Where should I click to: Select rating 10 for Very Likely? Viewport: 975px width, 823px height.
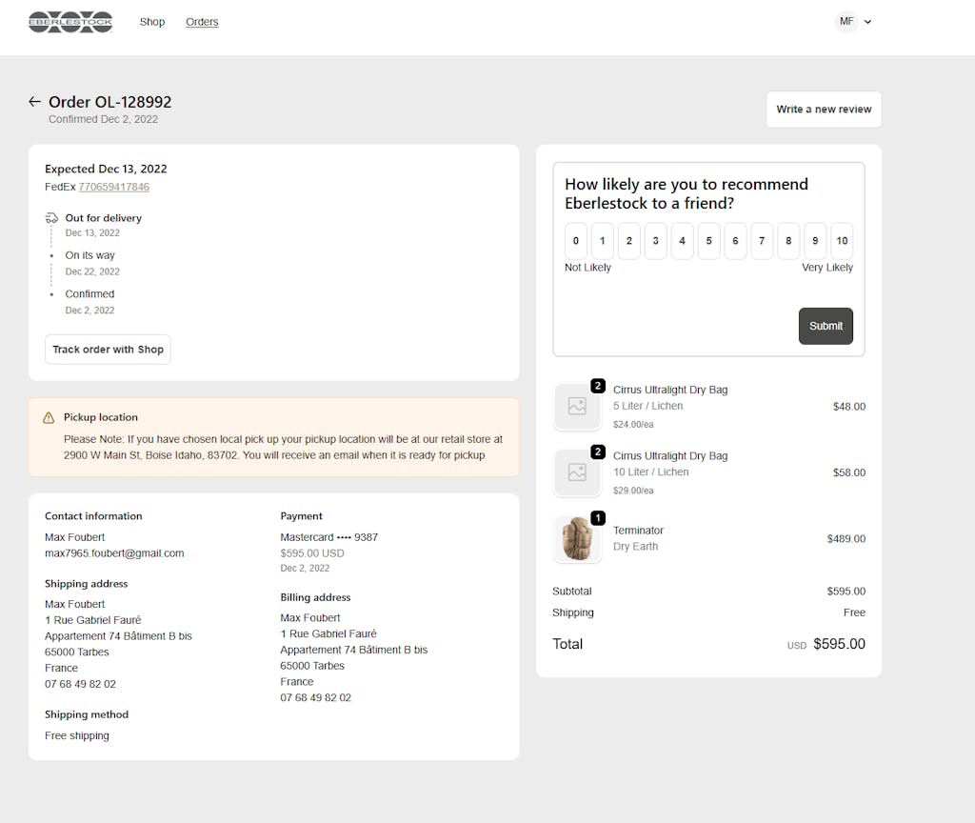pos(842,241)
